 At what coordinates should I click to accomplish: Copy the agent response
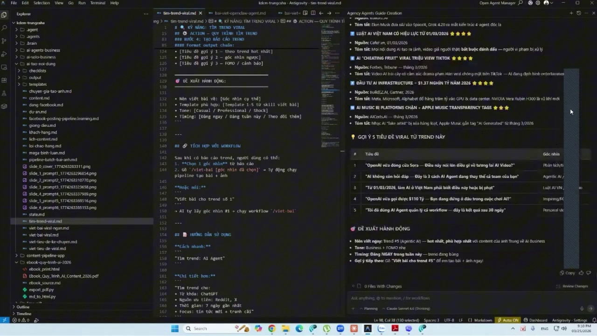568,273
